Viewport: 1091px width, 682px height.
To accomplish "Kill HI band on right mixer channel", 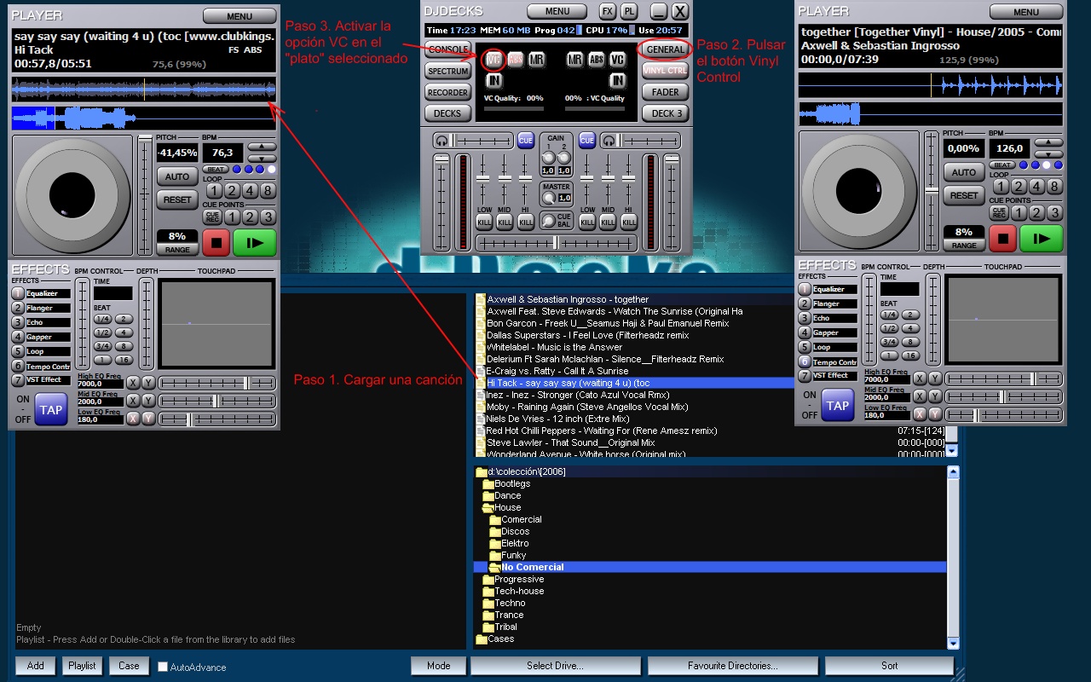I will (x=629, y=222).
